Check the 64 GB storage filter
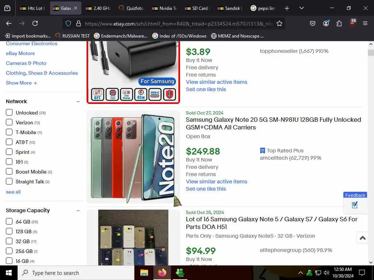This screenshot has height=280, width=374. point(9,221)
